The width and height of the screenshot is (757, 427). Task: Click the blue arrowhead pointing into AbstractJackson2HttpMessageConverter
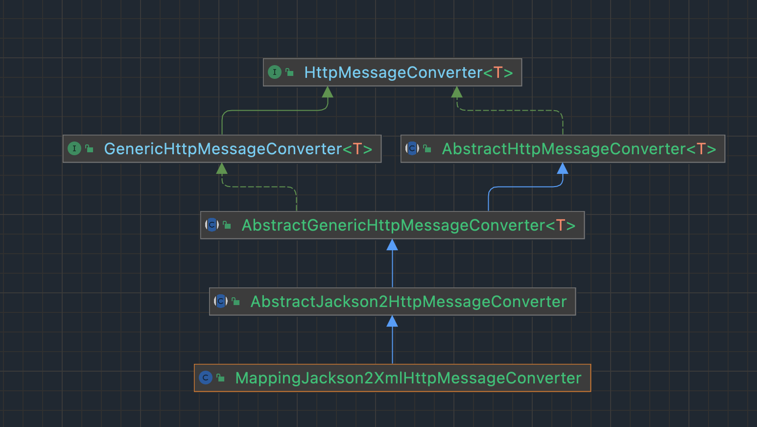tap(392, 321)
